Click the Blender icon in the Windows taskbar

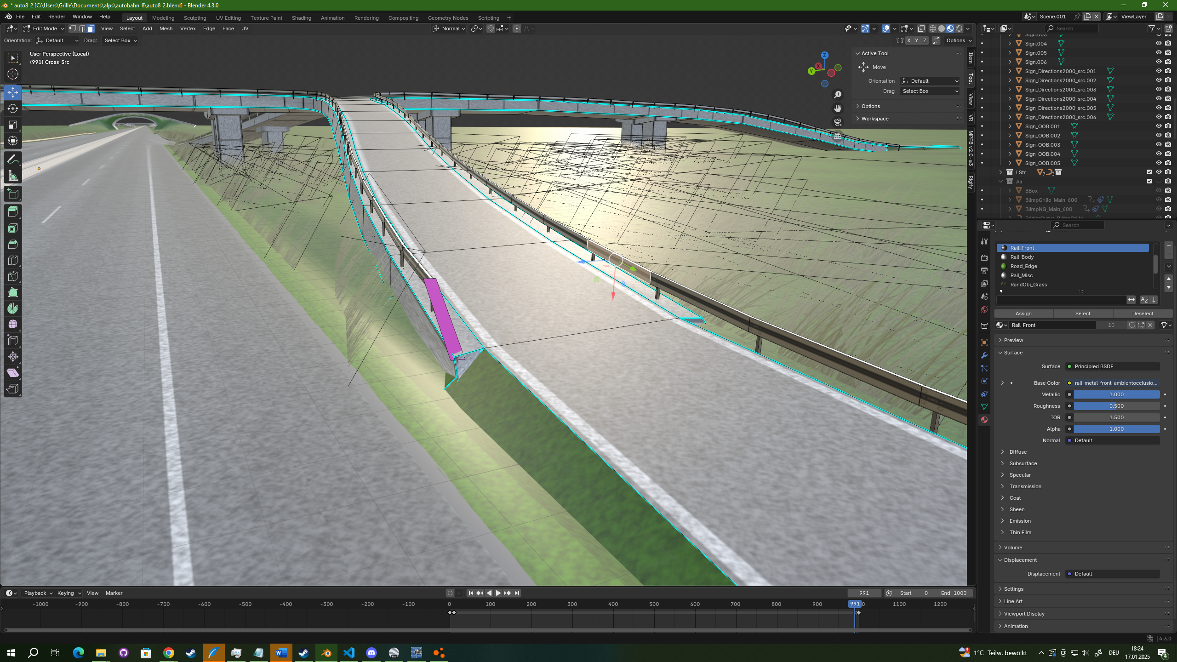coord(326,652)
